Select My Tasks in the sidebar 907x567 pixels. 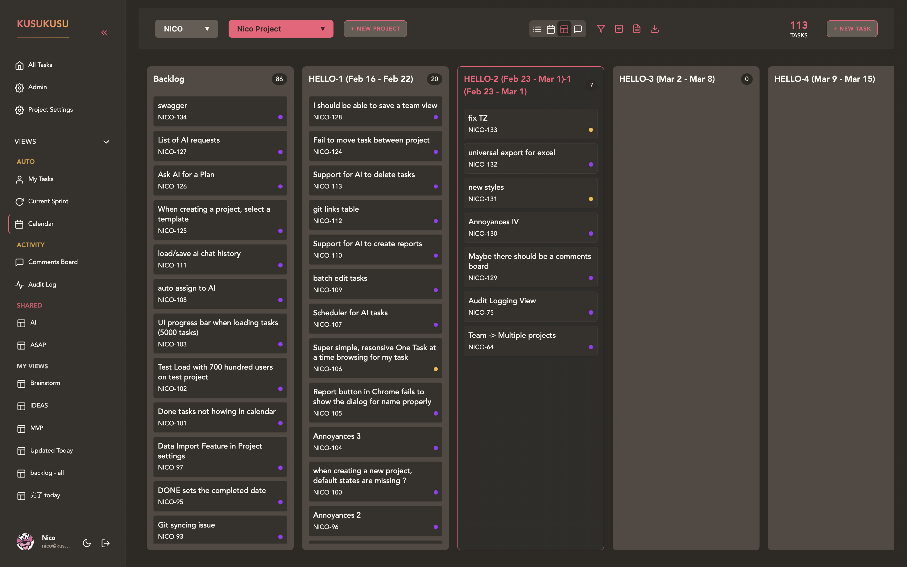40,179
